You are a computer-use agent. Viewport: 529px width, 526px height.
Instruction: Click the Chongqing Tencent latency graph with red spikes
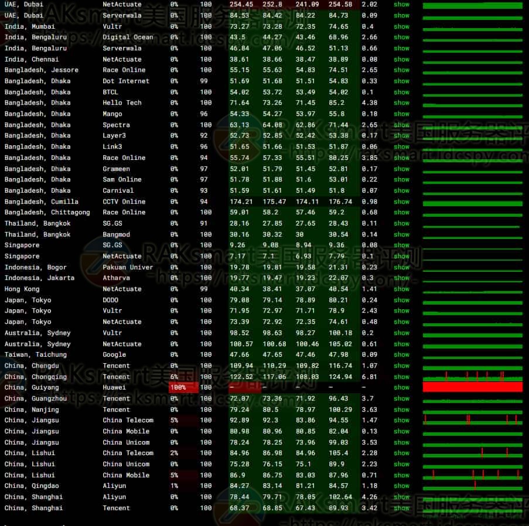point(472,377)
